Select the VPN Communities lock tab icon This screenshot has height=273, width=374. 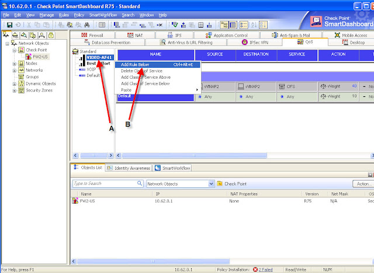[x=51, y=35]
